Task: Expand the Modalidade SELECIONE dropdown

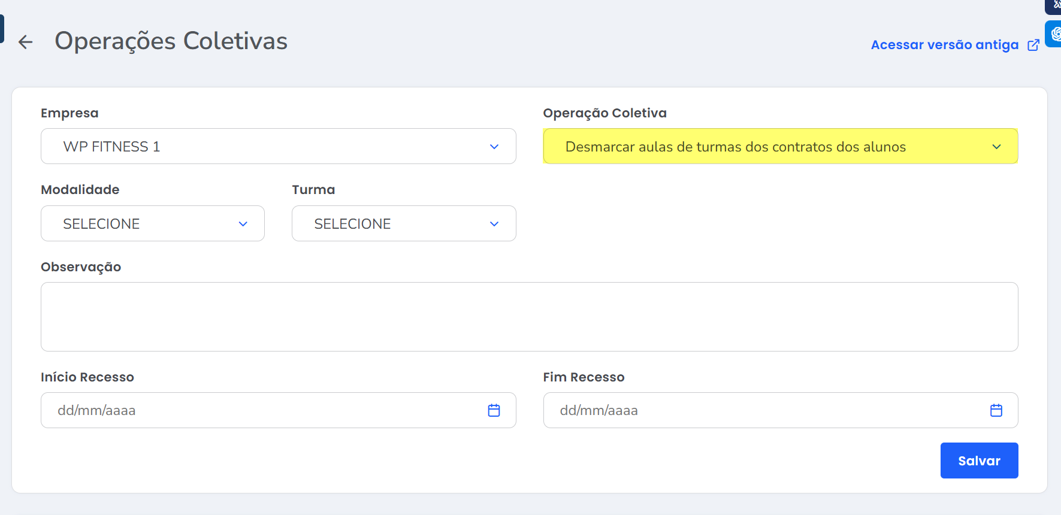Action: (x=144, y=224)
